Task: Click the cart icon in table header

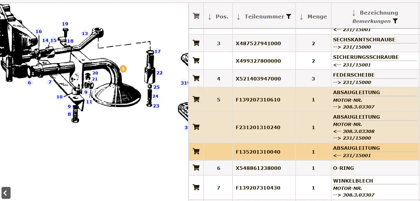Action: 196,16
